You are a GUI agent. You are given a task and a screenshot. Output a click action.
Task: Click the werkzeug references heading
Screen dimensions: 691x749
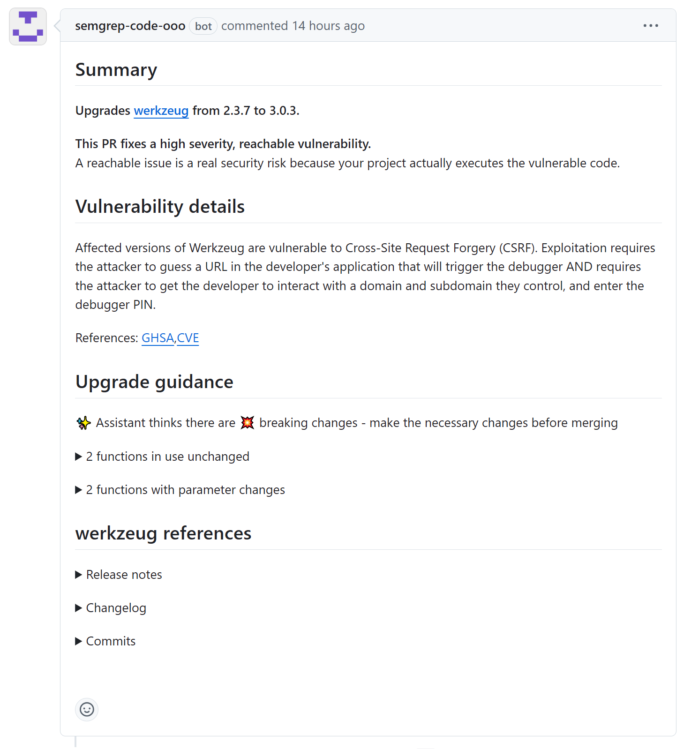click(x=163, y=533)
